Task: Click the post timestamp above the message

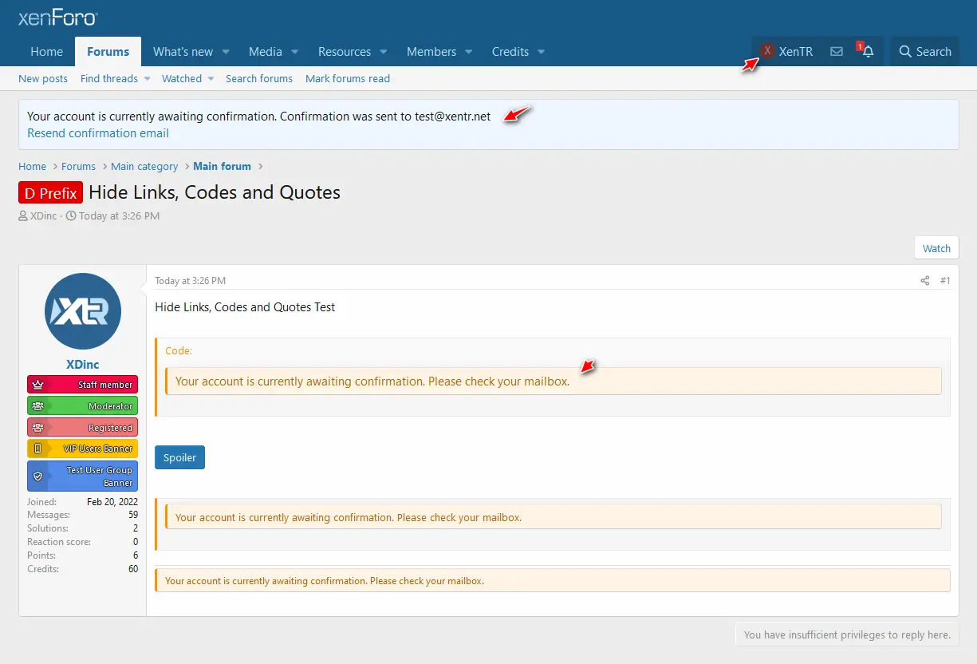Action: click(190, 281)
